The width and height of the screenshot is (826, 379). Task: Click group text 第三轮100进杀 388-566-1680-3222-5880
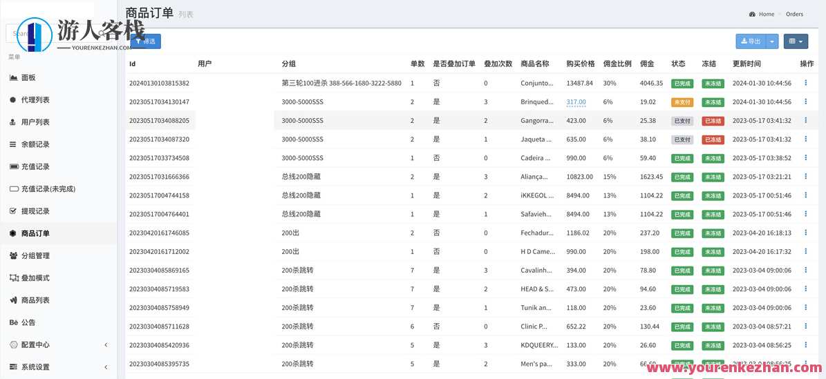coord(341,83)
